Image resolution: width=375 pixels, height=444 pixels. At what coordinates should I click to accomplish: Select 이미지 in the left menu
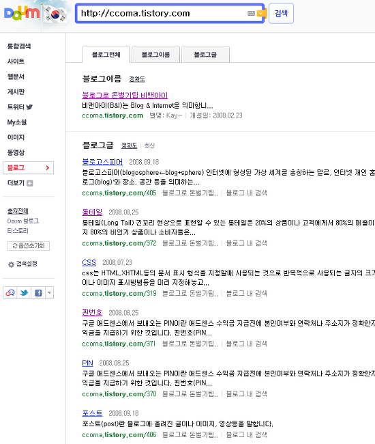point(16,137)
